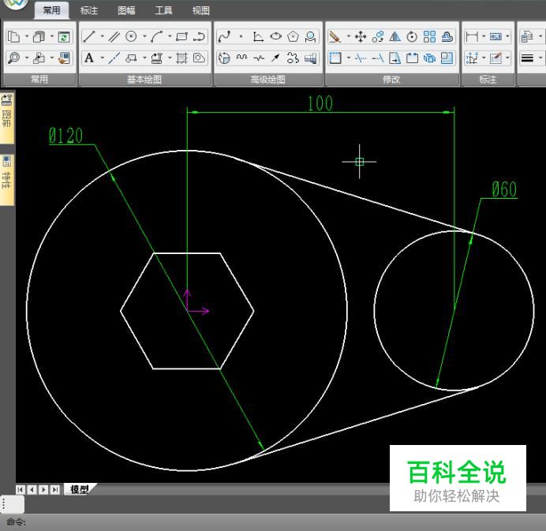Select the Polyline tool in basic drawing
The height and width of the screenshot is (531, 546).
(199, 36)
